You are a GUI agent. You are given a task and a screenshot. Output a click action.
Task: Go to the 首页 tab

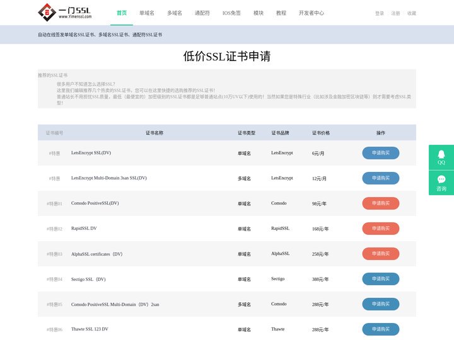(x=122, y=13)
